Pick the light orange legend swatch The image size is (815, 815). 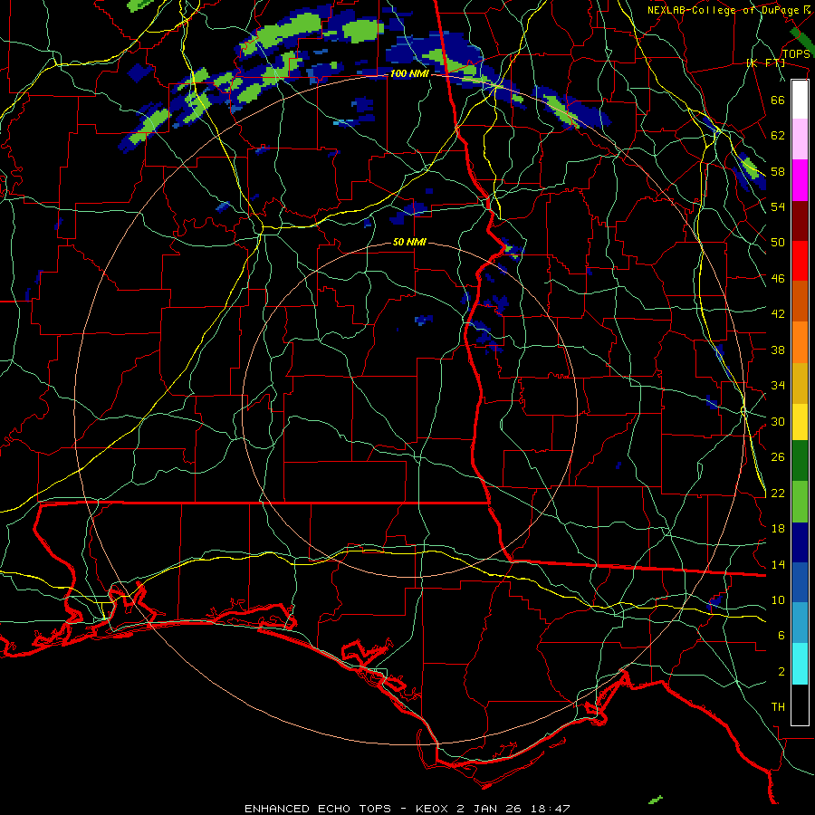tap(800, 342)
